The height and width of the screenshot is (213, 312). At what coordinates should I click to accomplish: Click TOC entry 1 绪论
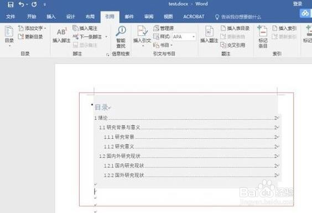pos(186,118)
